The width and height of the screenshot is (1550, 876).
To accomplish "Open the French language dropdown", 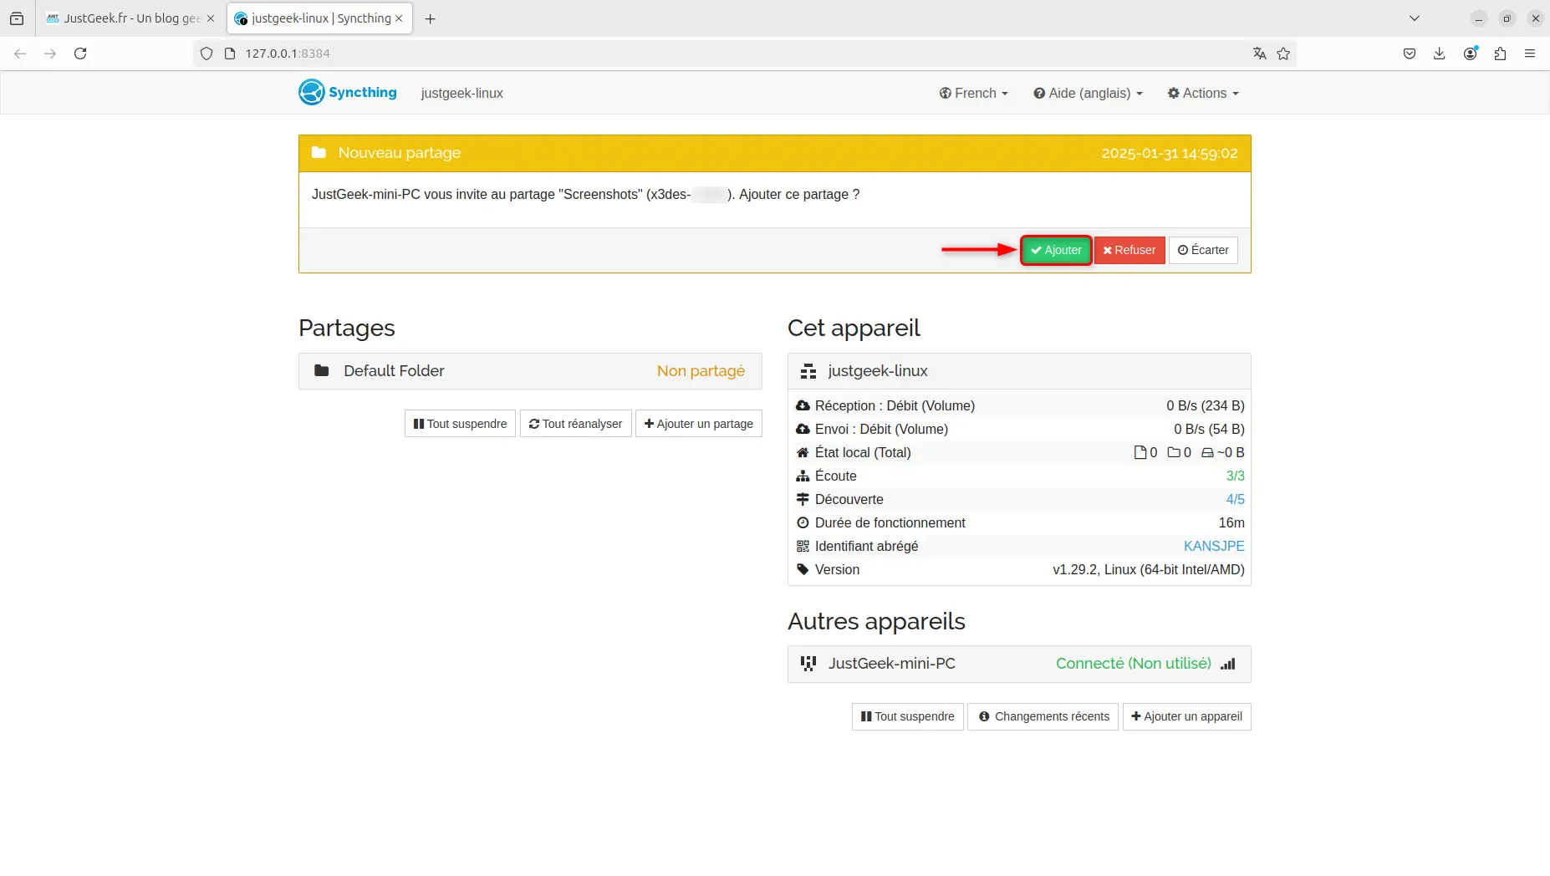I will [x=974, y=93].
